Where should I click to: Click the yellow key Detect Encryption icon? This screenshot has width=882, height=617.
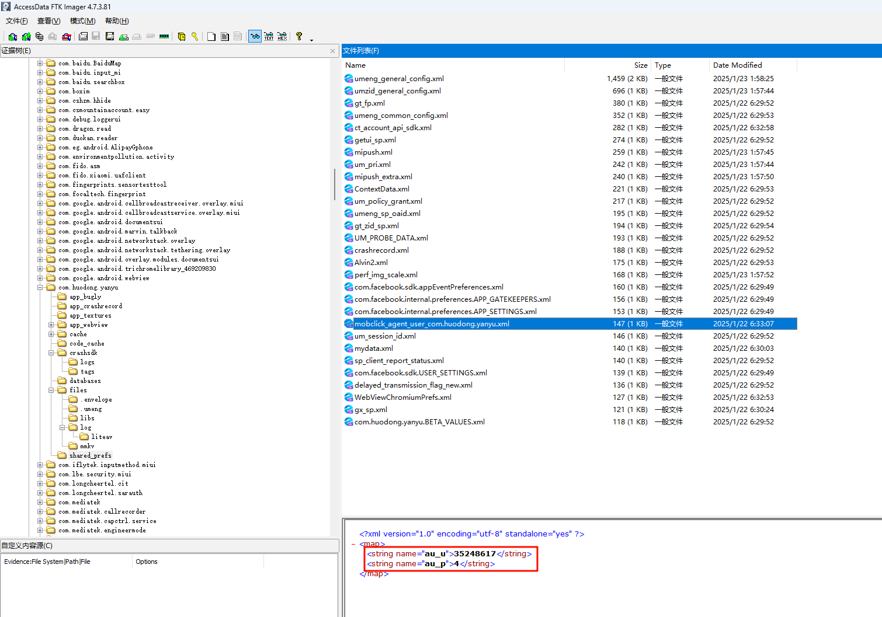[x=195, y=36]
